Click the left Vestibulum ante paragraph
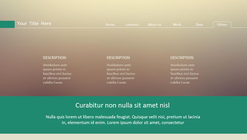The height and width of the screenshot is (140, 247). (57, 74)
